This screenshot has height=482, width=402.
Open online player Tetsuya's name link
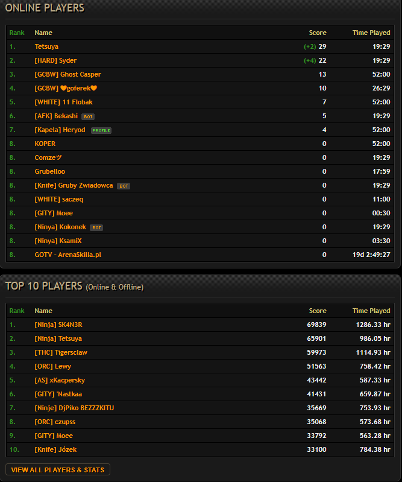click(x=46, y=46)
